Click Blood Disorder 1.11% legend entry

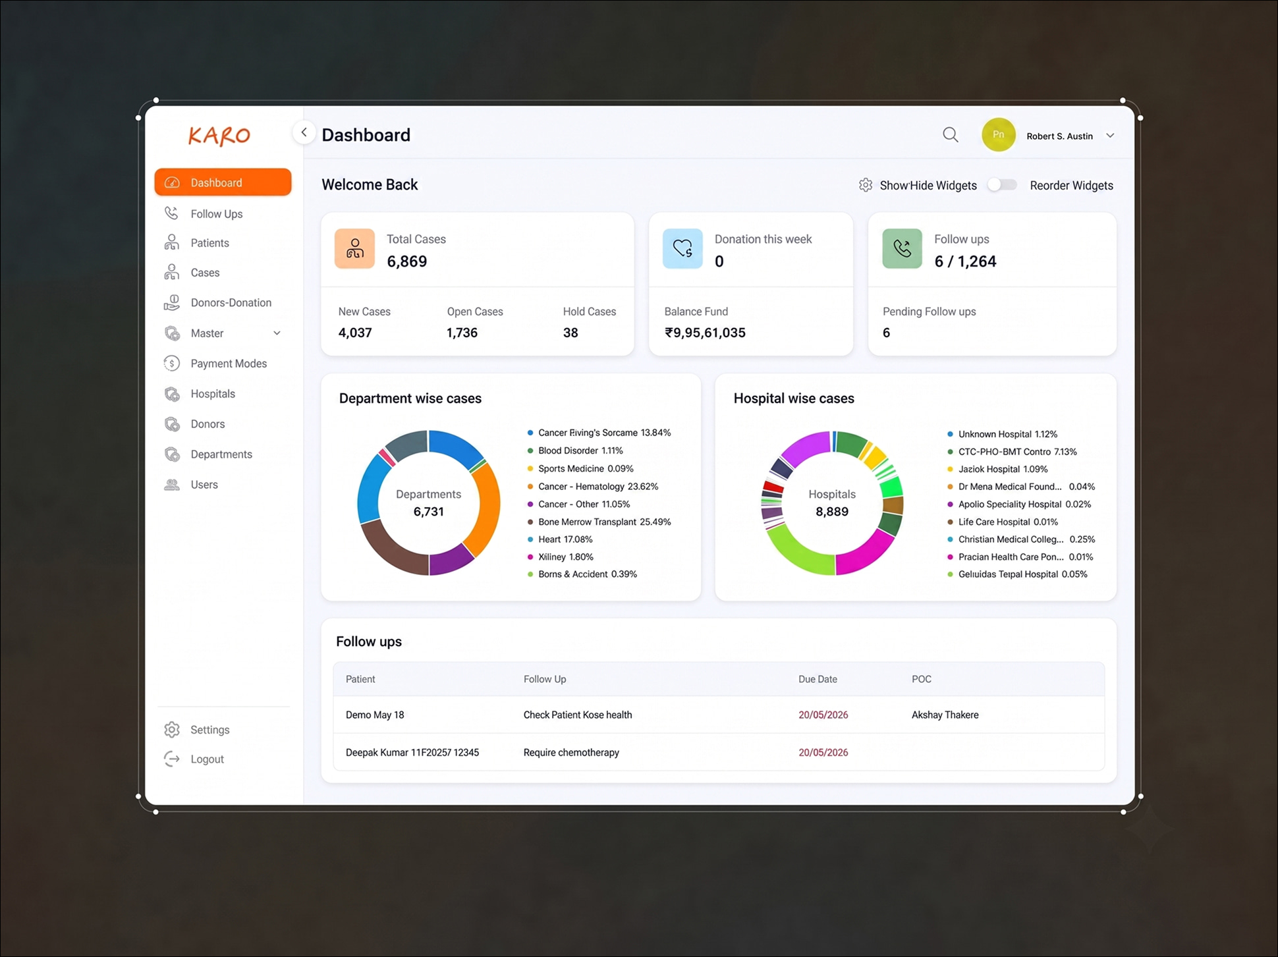pyautogui.click(x=575, y=451)
